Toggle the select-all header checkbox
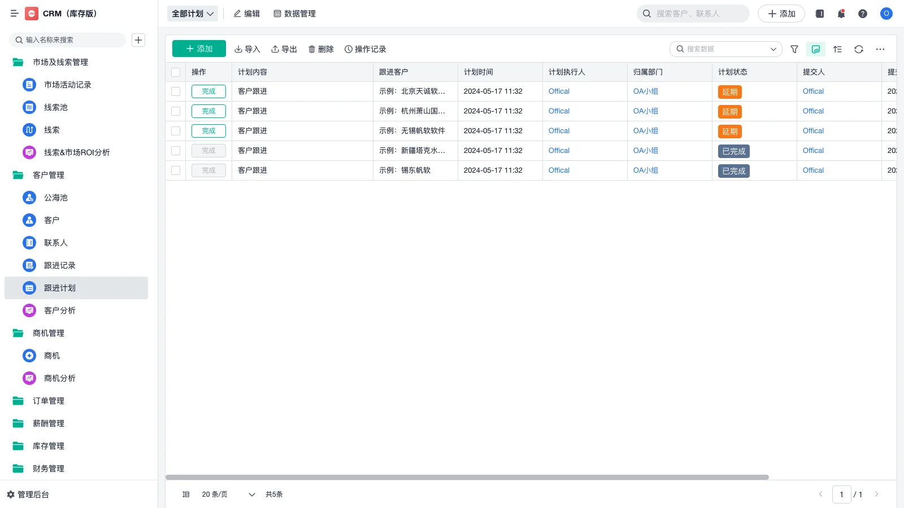Image resolution: width=904 pixels, height=508 pixels. pyautogui.click(x=176, y=72)
